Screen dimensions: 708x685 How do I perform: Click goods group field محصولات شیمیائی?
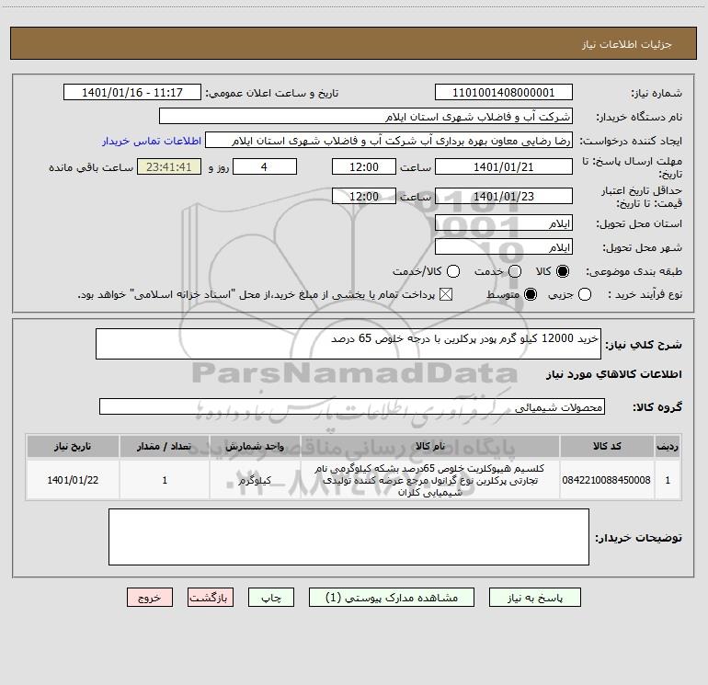tap(352, 406)
